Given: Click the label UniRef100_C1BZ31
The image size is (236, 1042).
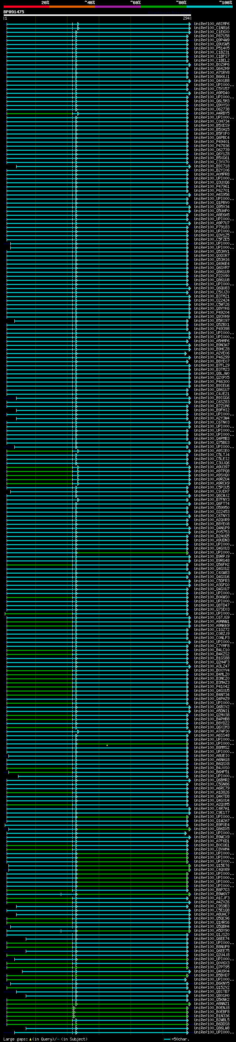Looking at the screenshot, I should [212, 52].
